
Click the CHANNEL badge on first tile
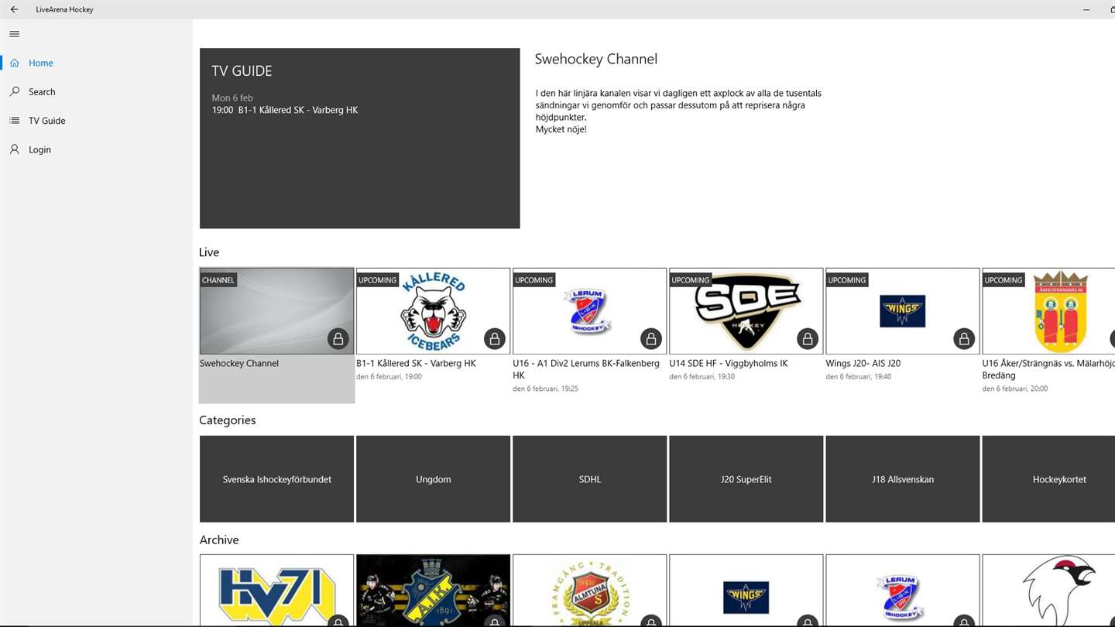click(x=218, y=279)
